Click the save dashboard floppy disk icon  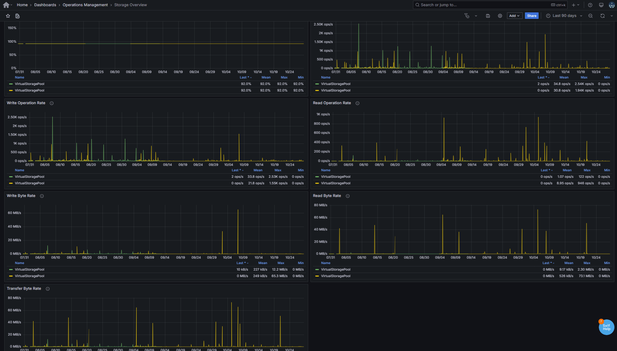(x=488, y=16)
